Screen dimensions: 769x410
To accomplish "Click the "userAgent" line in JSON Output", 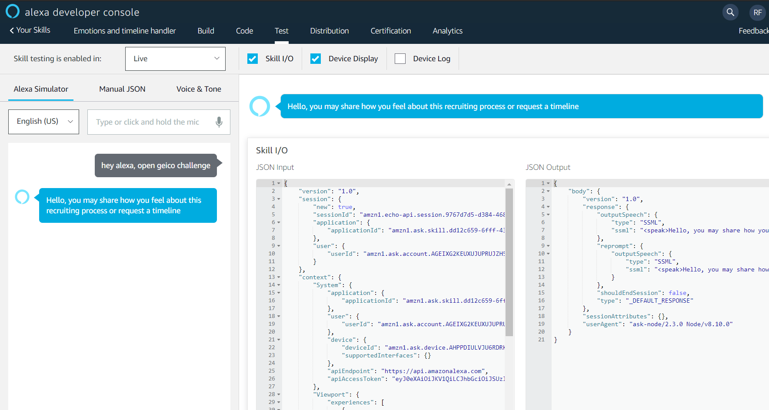I will pos(658,324).
